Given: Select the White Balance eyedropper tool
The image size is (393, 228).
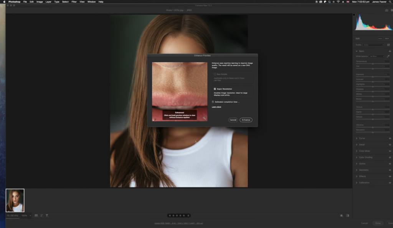Looking at the screenshot, I should pos(388,56).
